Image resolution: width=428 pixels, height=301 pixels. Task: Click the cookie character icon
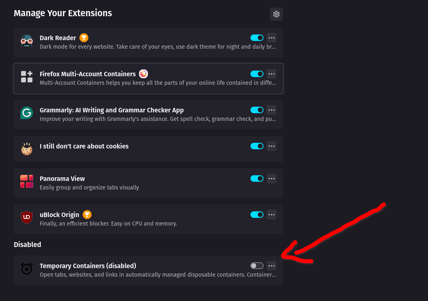tap(27, 149)
